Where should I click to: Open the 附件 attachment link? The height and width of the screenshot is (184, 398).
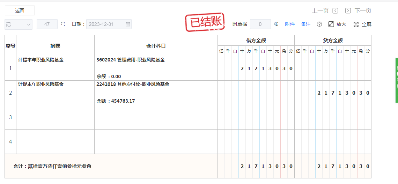[x=290, y=24]
